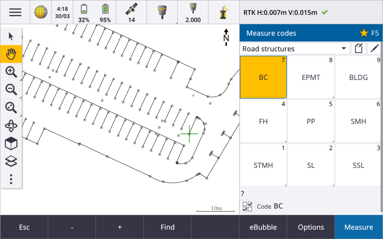The image size is (383, 239).
Task: Click the Code field showing BC
Action: (x=278, y=206)
